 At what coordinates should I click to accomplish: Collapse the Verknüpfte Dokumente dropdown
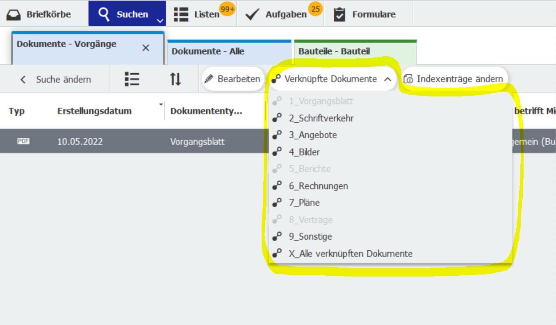pyautogui.click(x=387, y=79)
